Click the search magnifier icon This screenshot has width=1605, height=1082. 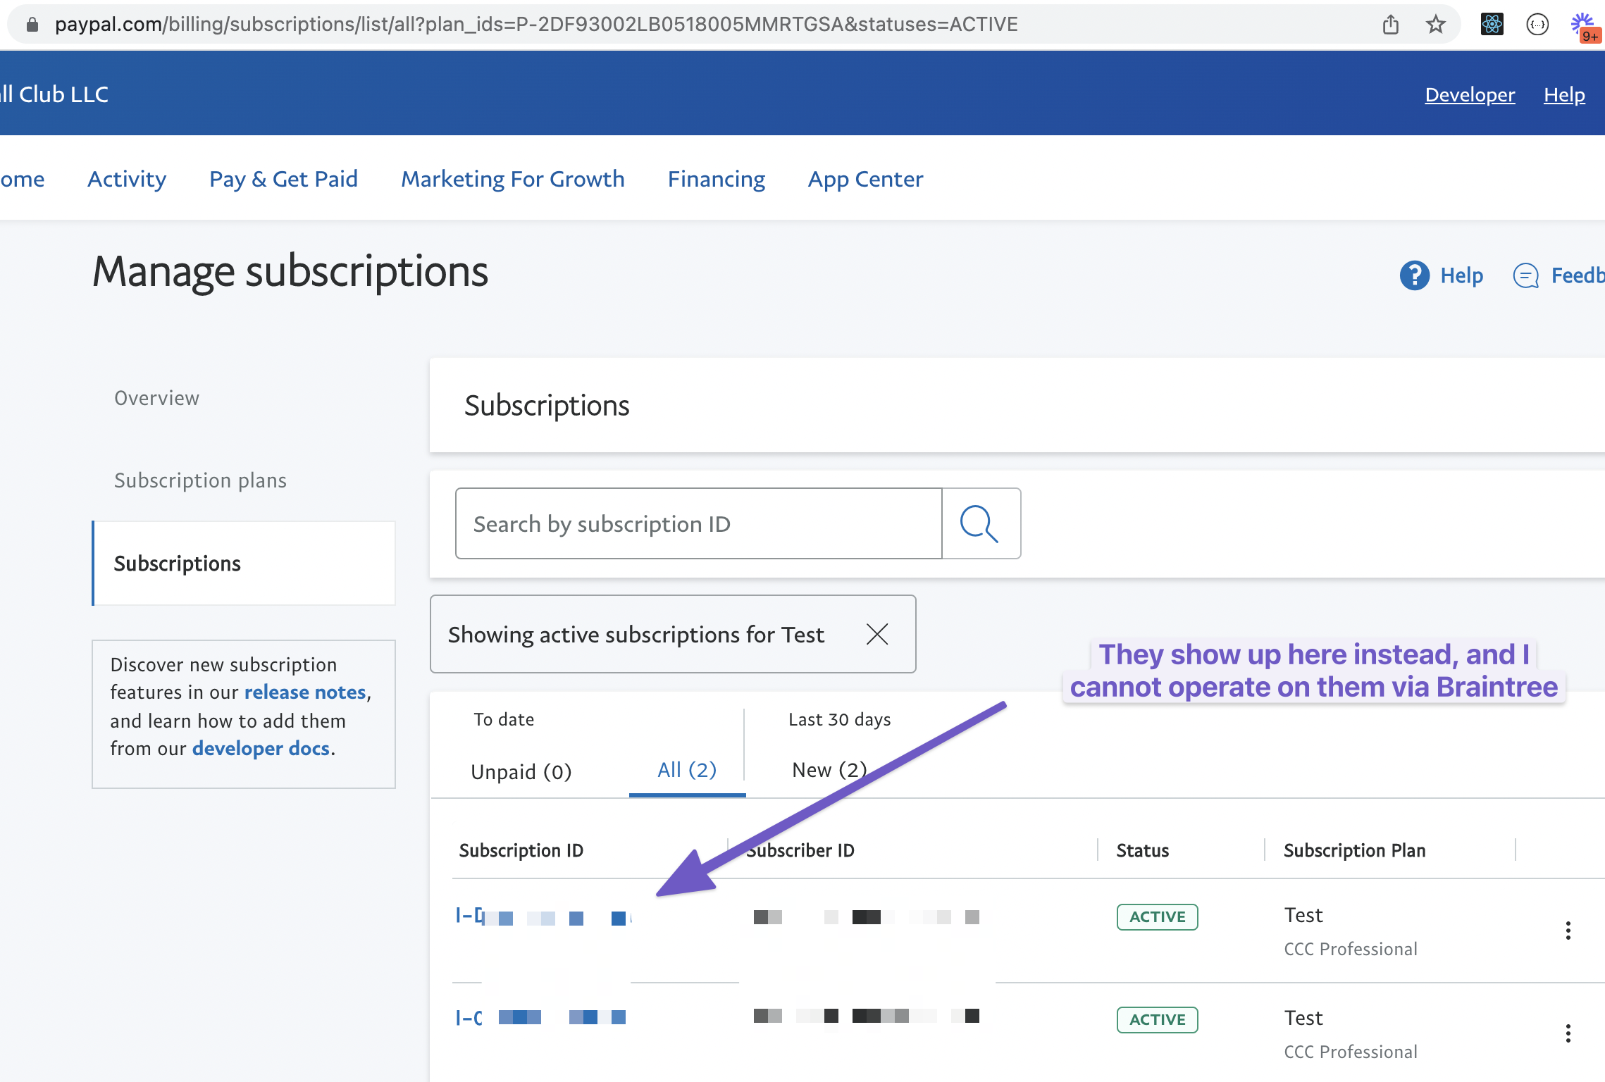click(980, 523)
